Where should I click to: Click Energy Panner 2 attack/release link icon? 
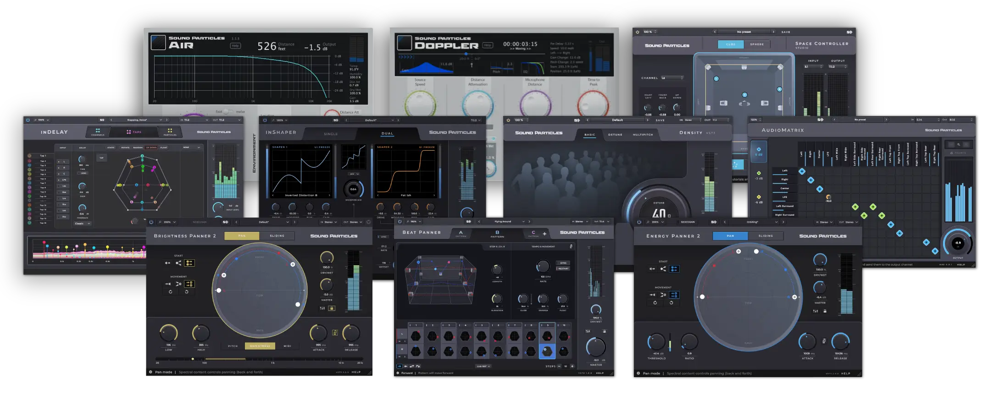coord(824,341)
